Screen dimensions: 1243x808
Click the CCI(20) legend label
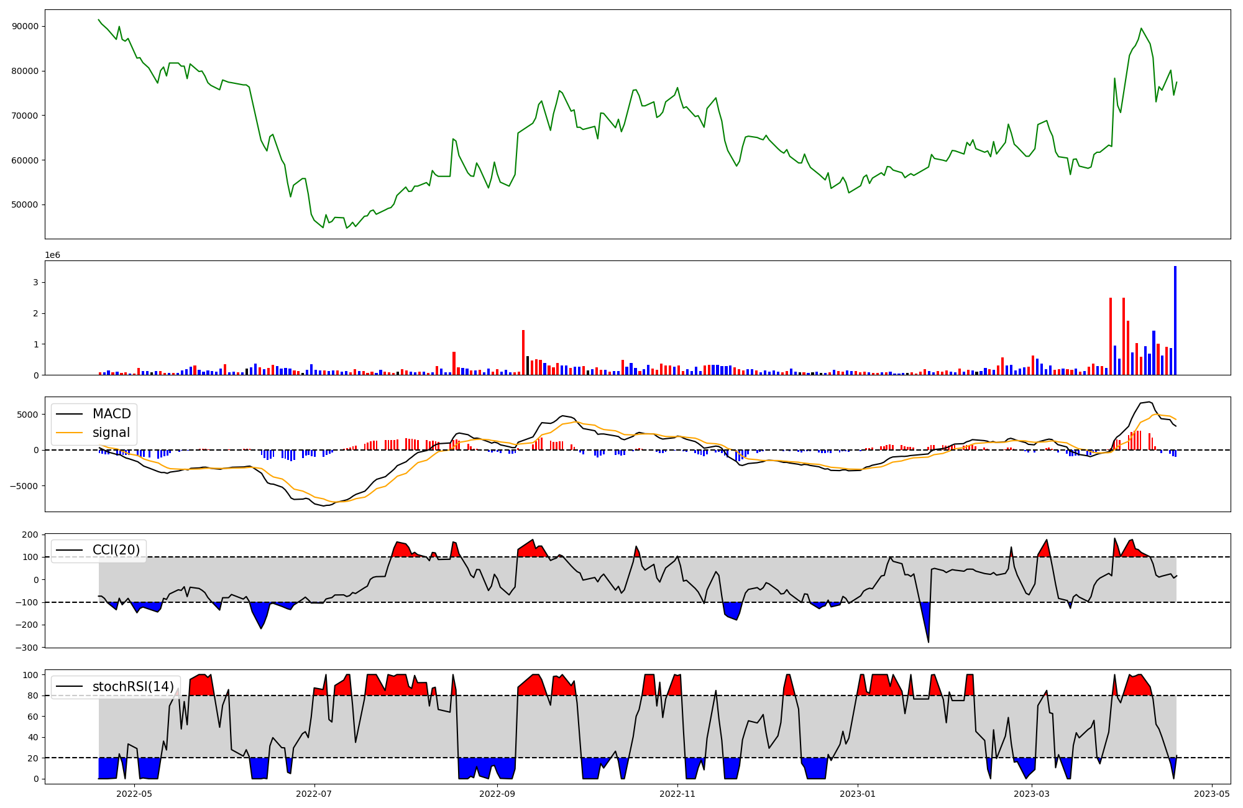coord(116,550)
